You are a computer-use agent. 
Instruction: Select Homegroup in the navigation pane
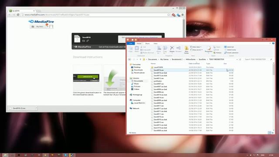136,95
